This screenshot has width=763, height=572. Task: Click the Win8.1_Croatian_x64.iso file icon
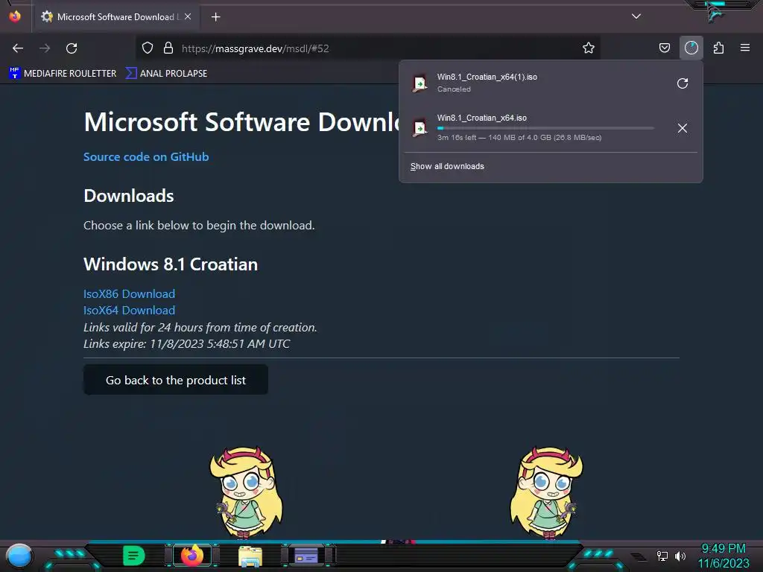(x=420, y=128)
